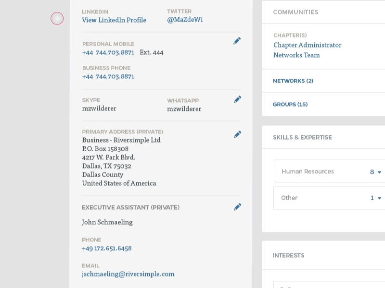Open the INTERESTS section header
The width and height of the screenshot is (385, 288).
[288, 256]
